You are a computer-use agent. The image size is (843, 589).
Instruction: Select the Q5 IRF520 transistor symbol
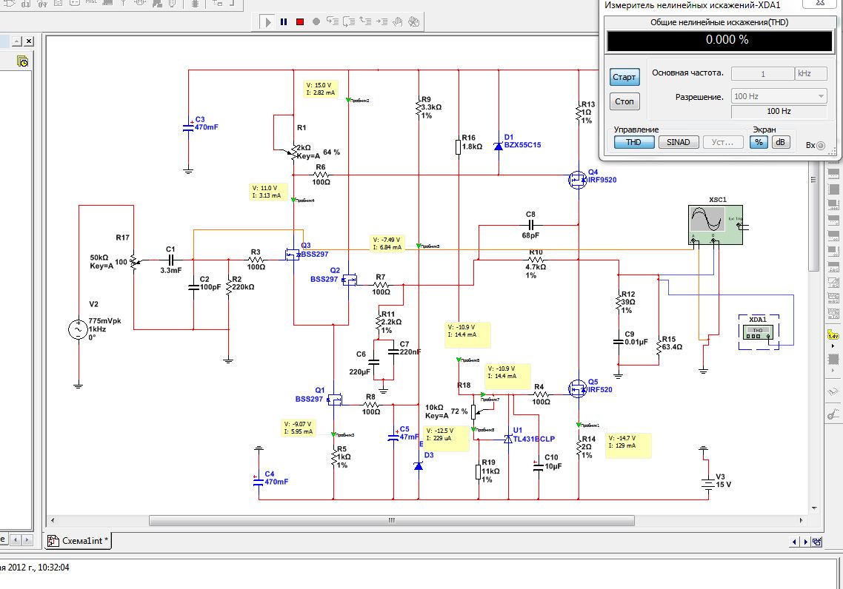[x=577, y=388]
